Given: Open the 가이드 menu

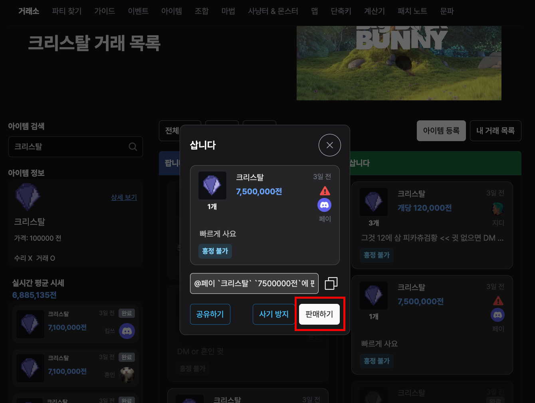Looking at the screenshot, I should (x=105, y=11).
